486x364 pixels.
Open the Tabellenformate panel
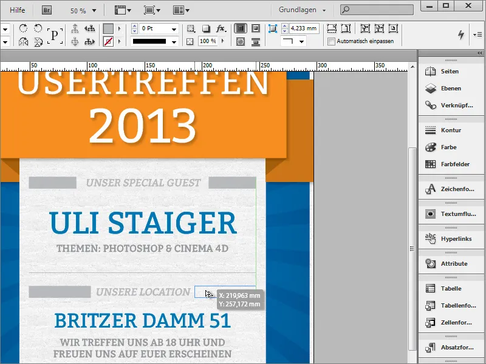tap(451, 306)
